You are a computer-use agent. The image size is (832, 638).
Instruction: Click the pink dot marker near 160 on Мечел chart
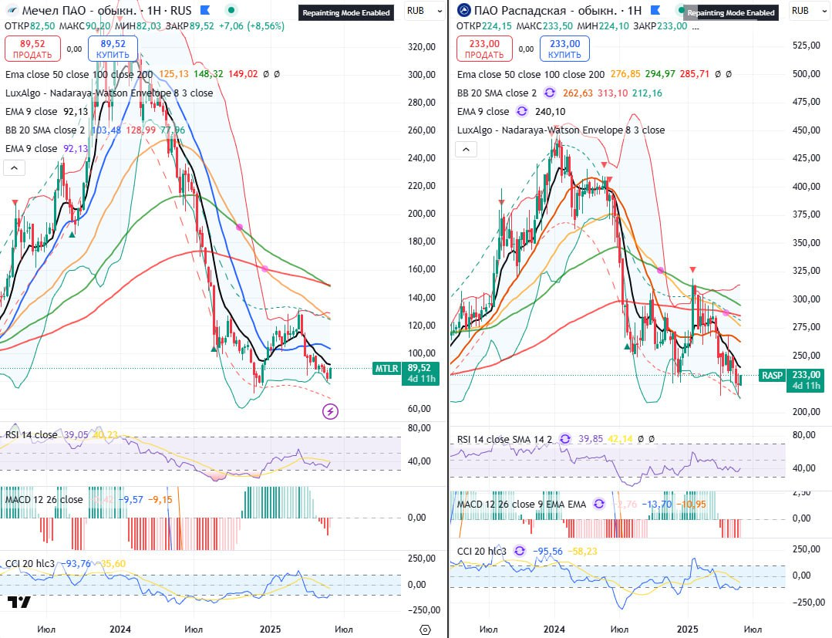pos(264,268)
